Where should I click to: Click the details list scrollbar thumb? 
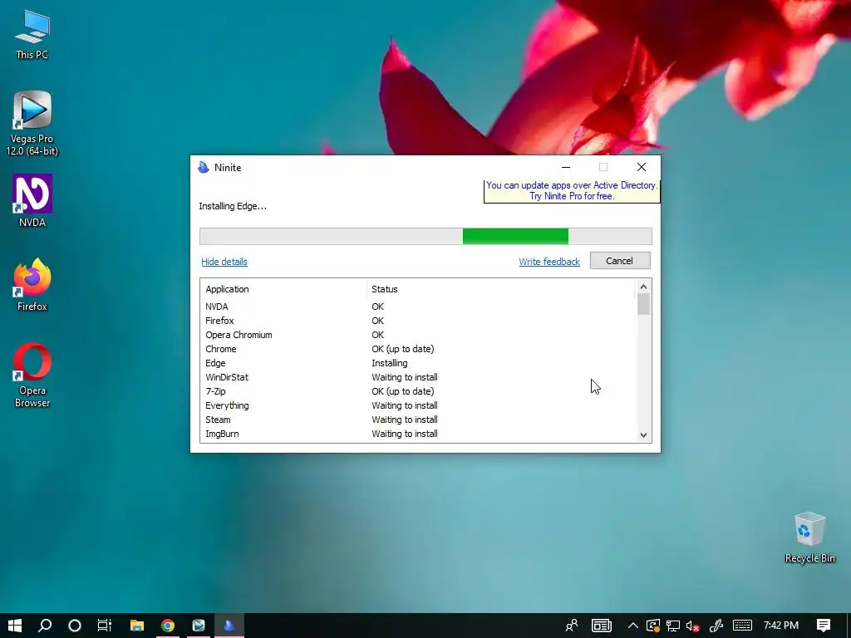click(x=644, y=304)
